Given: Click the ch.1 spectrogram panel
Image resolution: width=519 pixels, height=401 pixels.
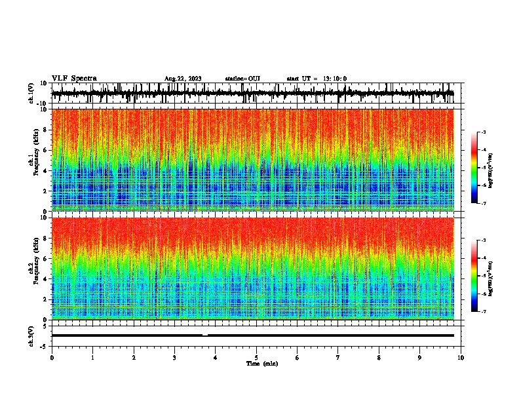Looking at the screenshot, I should pyautogui.click(x=253, y=160).
